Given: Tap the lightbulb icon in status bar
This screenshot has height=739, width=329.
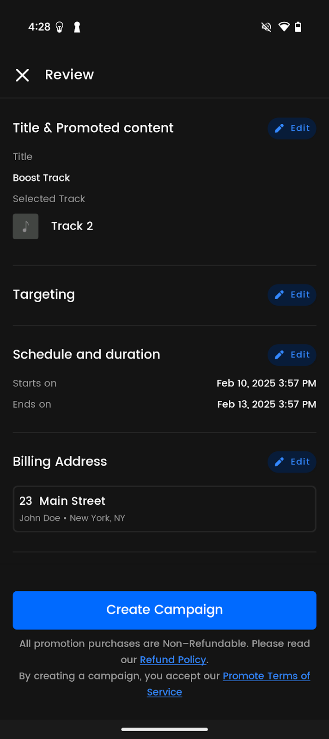Looking at the screenshot, I should click(60, 27).
